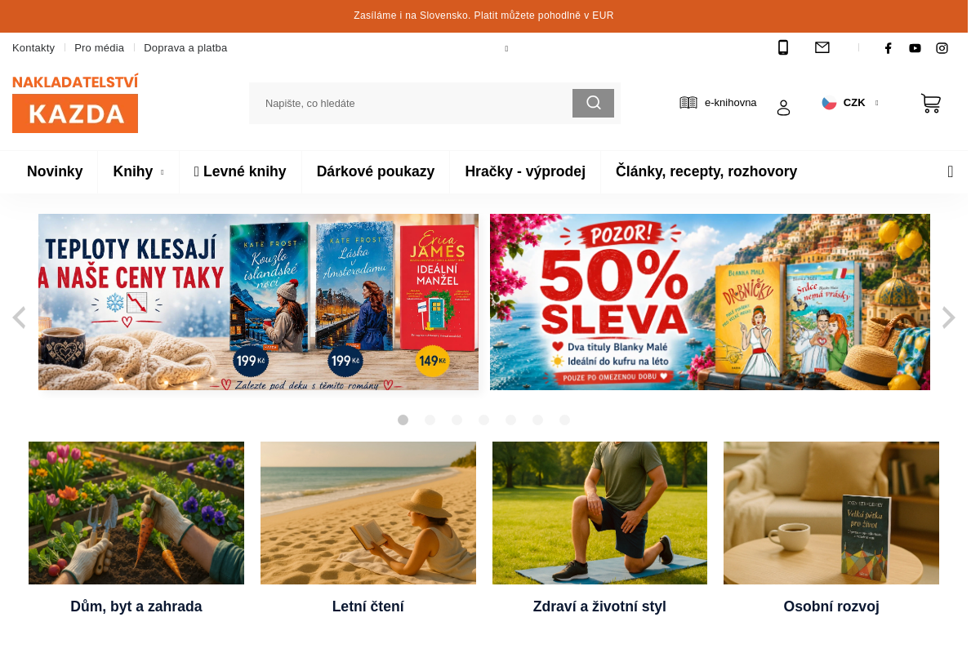Screen dimensions: 980x653
Task: Click the email envelope icon
Action: tap(822, 47)
